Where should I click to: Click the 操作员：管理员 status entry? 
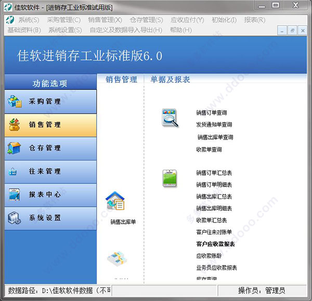click(x=262, y=291)
